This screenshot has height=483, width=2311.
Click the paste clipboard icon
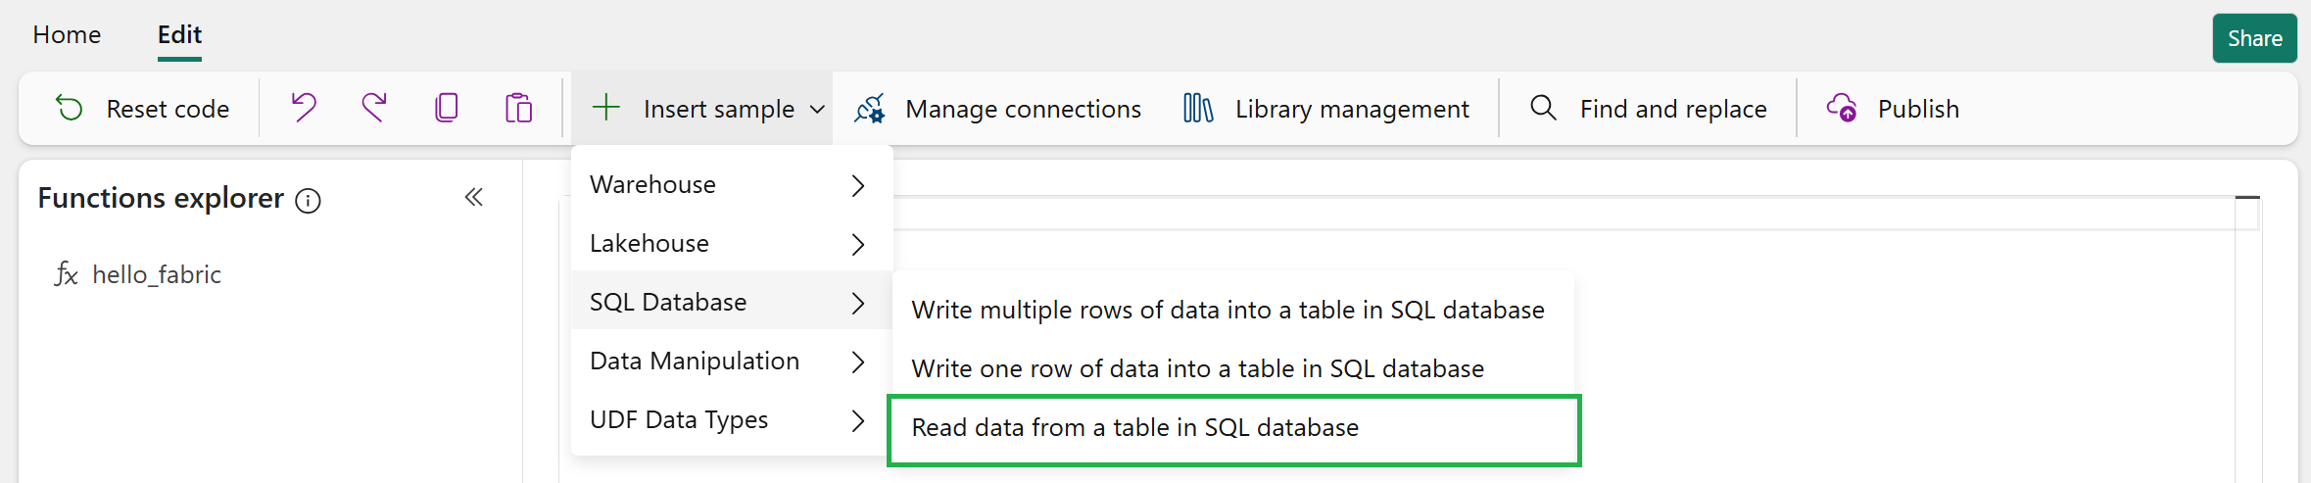tap(518, 108)
